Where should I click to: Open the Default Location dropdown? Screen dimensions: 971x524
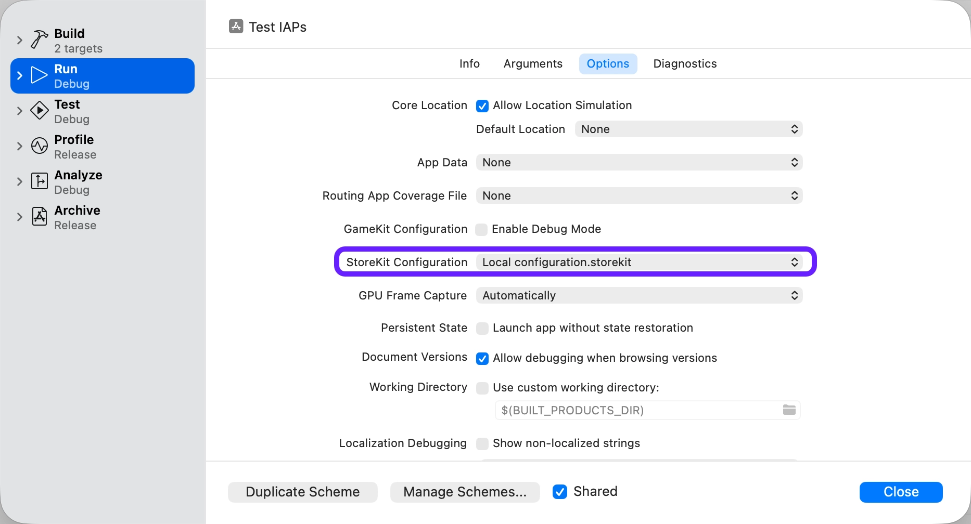(688, 129)
